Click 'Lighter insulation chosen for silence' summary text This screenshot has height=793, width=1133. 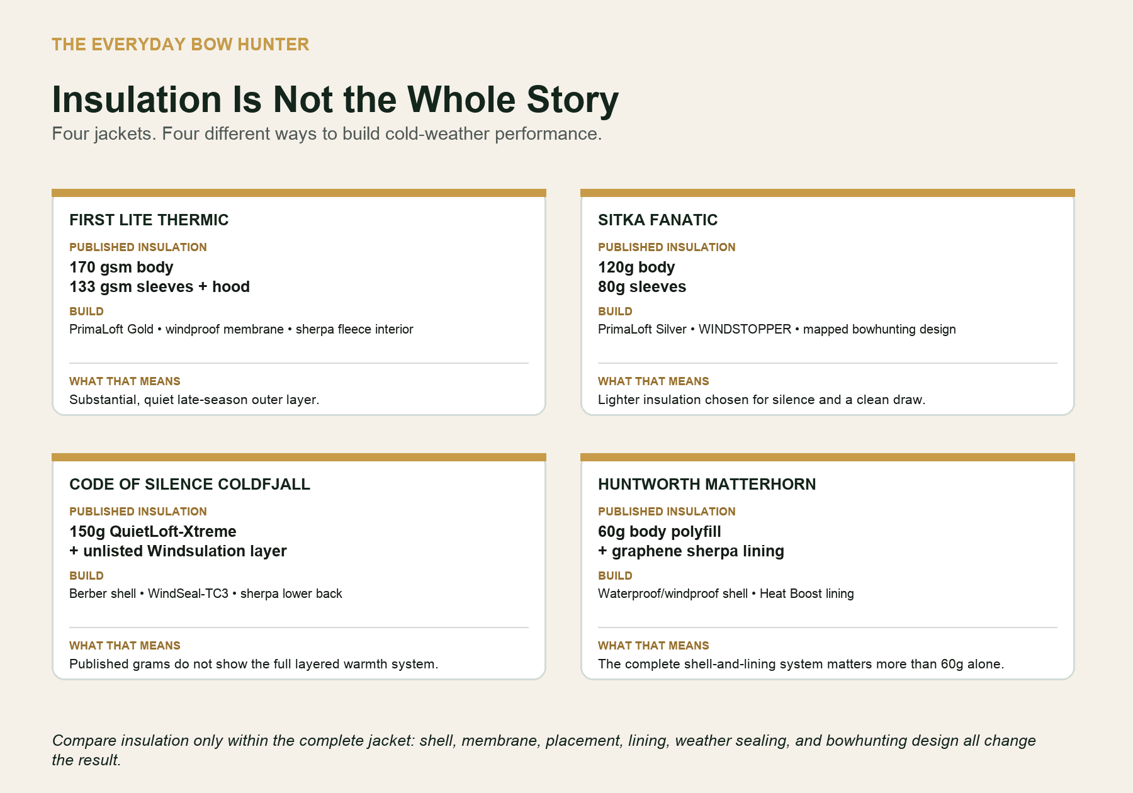762,400
